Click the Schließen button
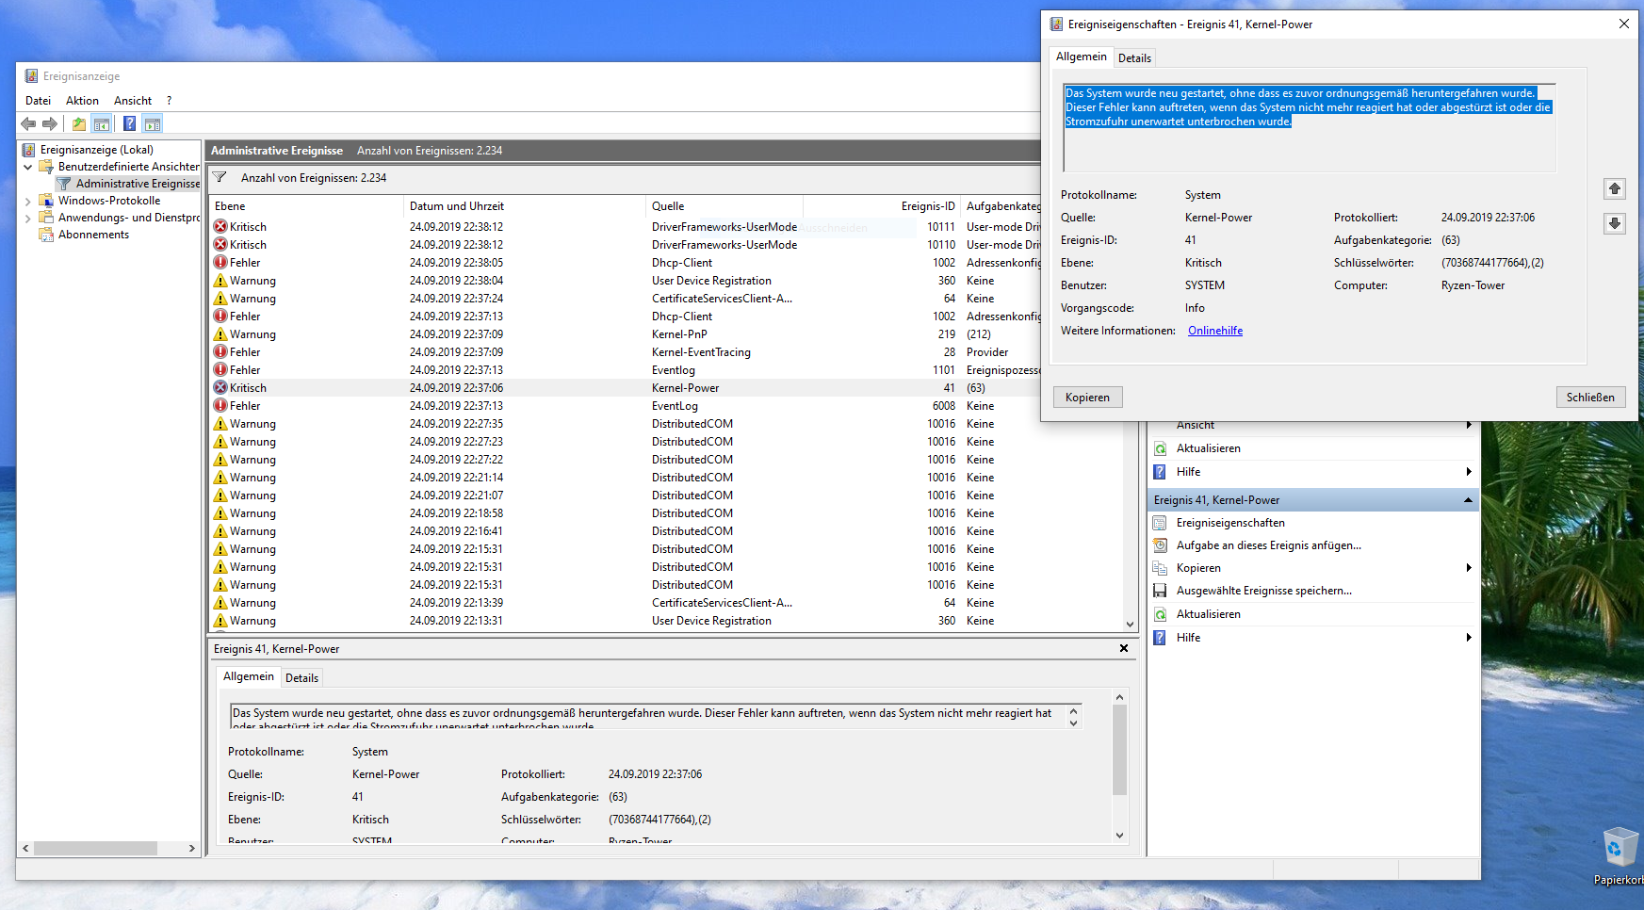Viewport: 1644px width, 910px height. point(1590,398)
